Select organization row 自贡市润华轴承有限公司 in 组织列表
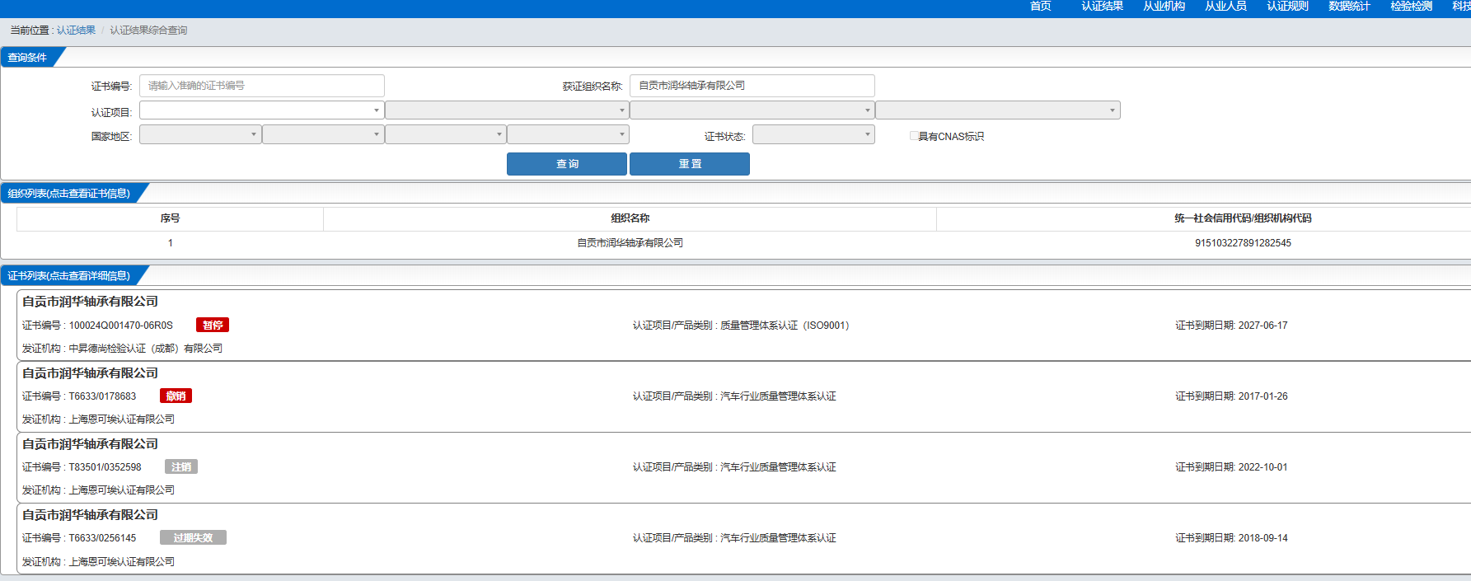This screenshot has width=1471, height=581. [630, 243]
